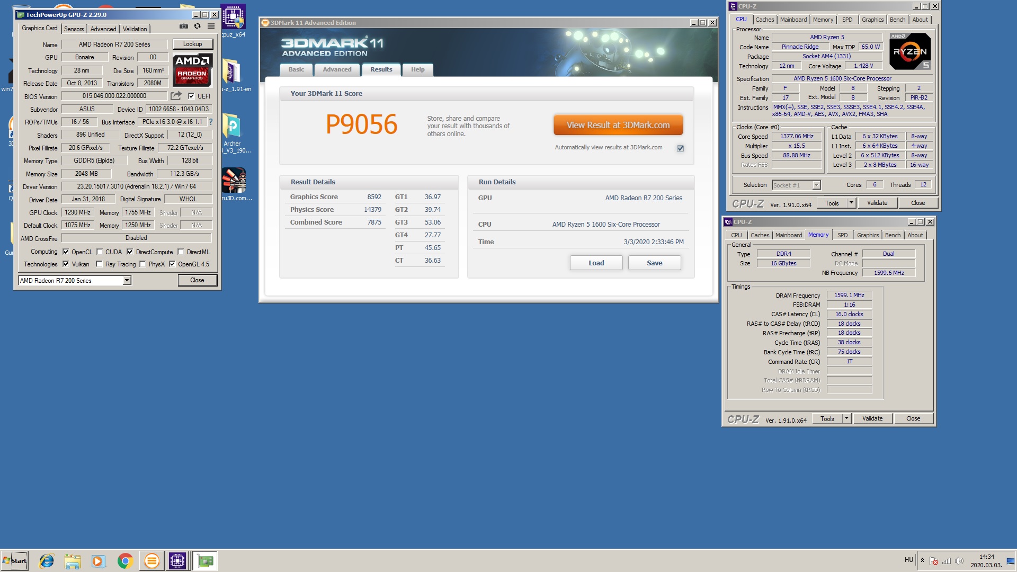
Task: Click the Ryzen 5 logo in CPU-Z
Action: coord(910,51)
